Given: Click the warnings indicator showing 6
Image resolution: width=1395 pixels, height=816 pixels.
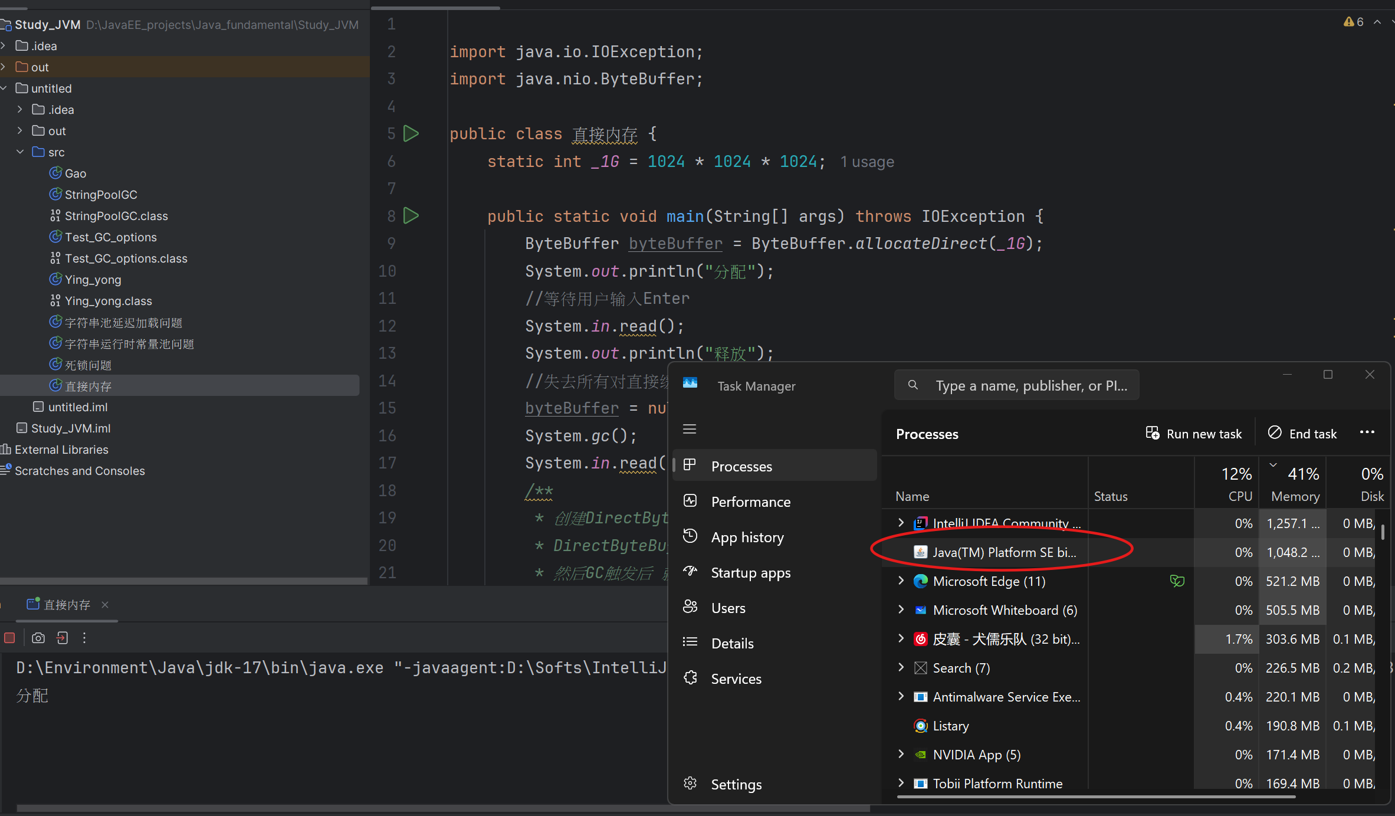Looking at the screenshot, I should [x=1354, y=22].
